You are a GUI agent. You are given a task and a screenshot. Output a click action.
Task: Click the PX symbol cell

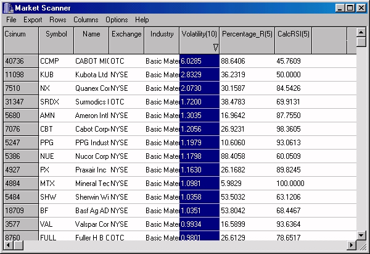pyautogui.click(x=56, y=170)
